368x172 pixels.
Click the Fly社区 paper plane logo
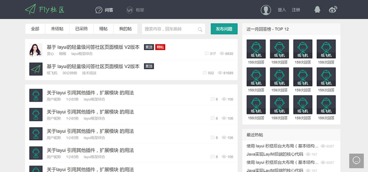pos(30,9)
